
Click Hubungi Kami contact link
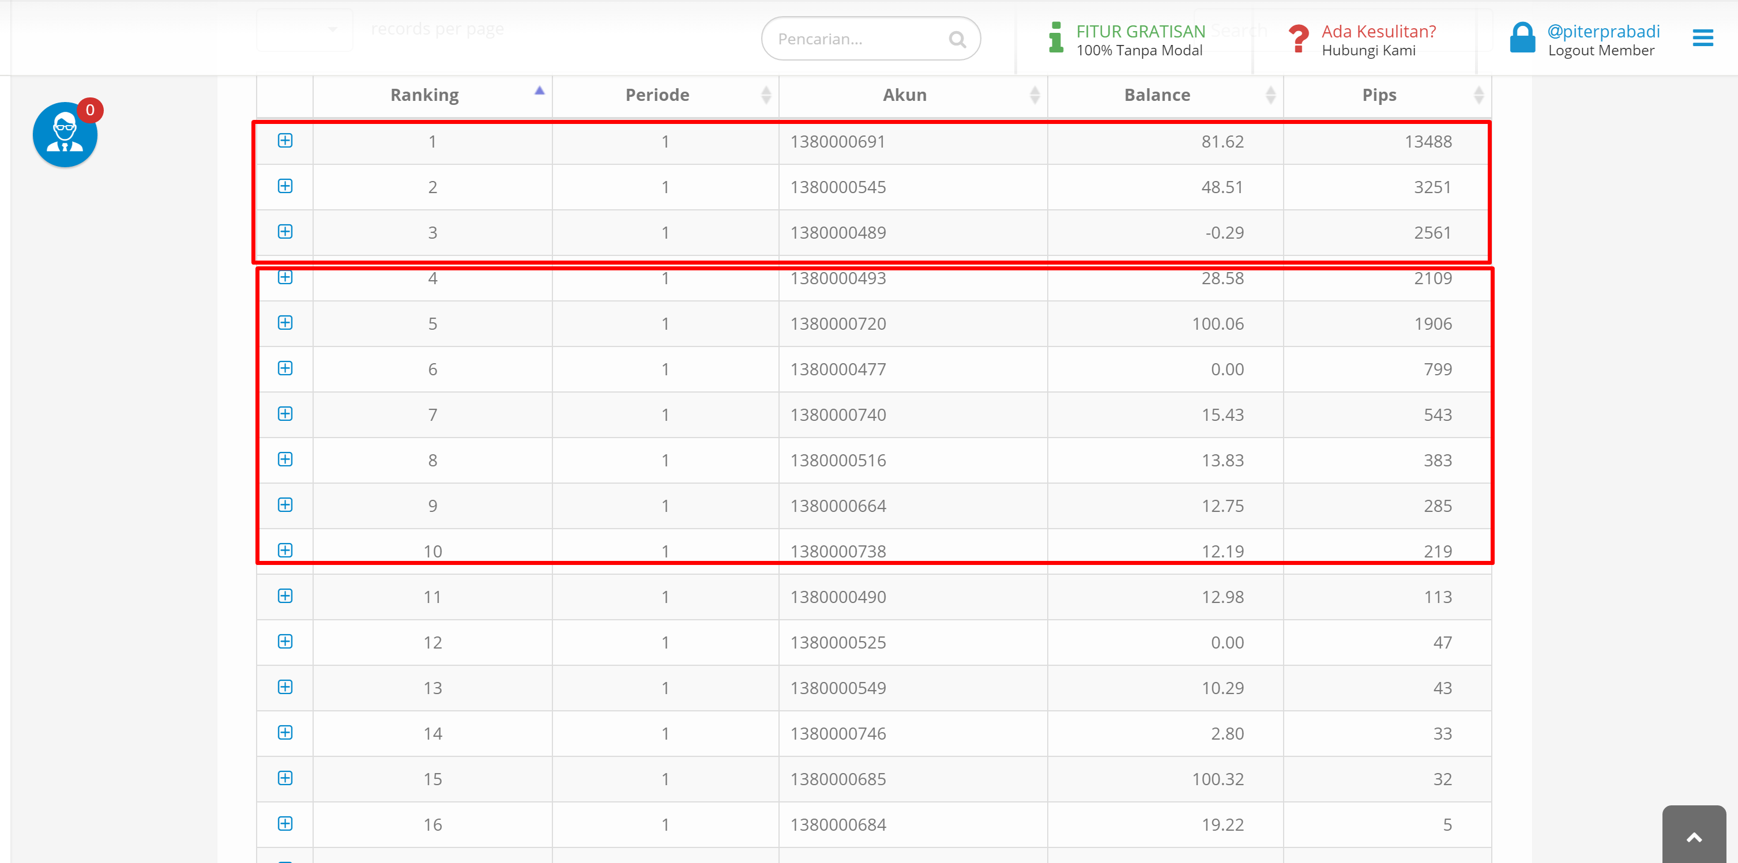1368,51
